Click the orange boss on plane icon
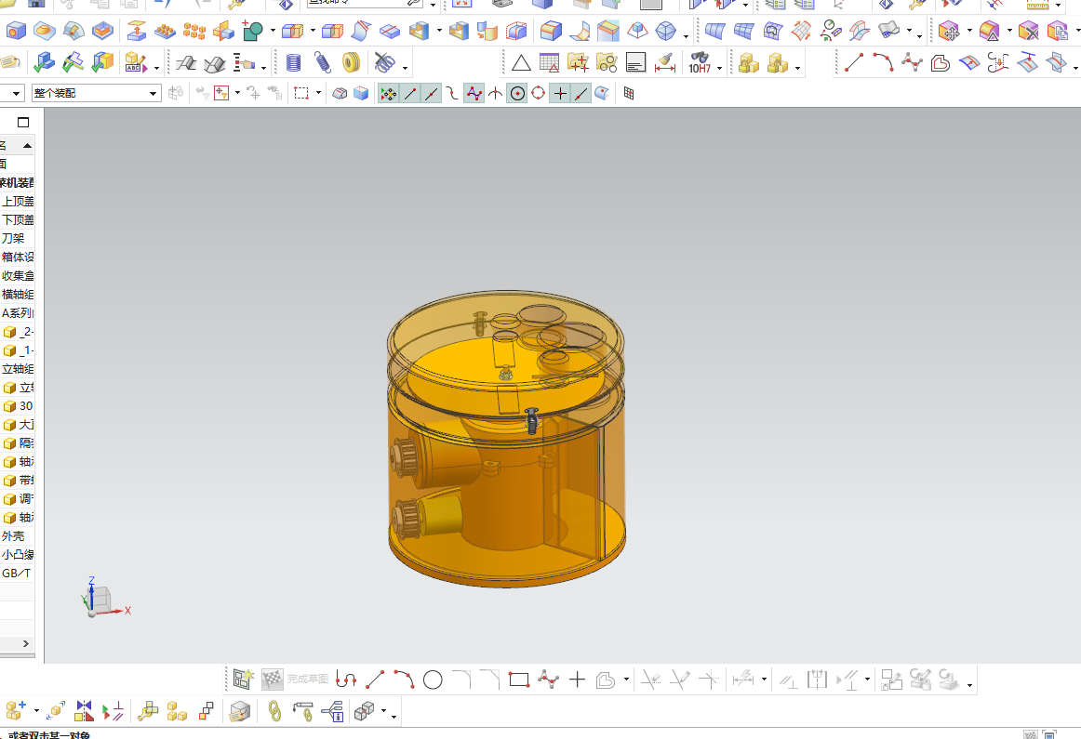Image resolution: width=1081 pixels, height=739 pixels. 45,31
